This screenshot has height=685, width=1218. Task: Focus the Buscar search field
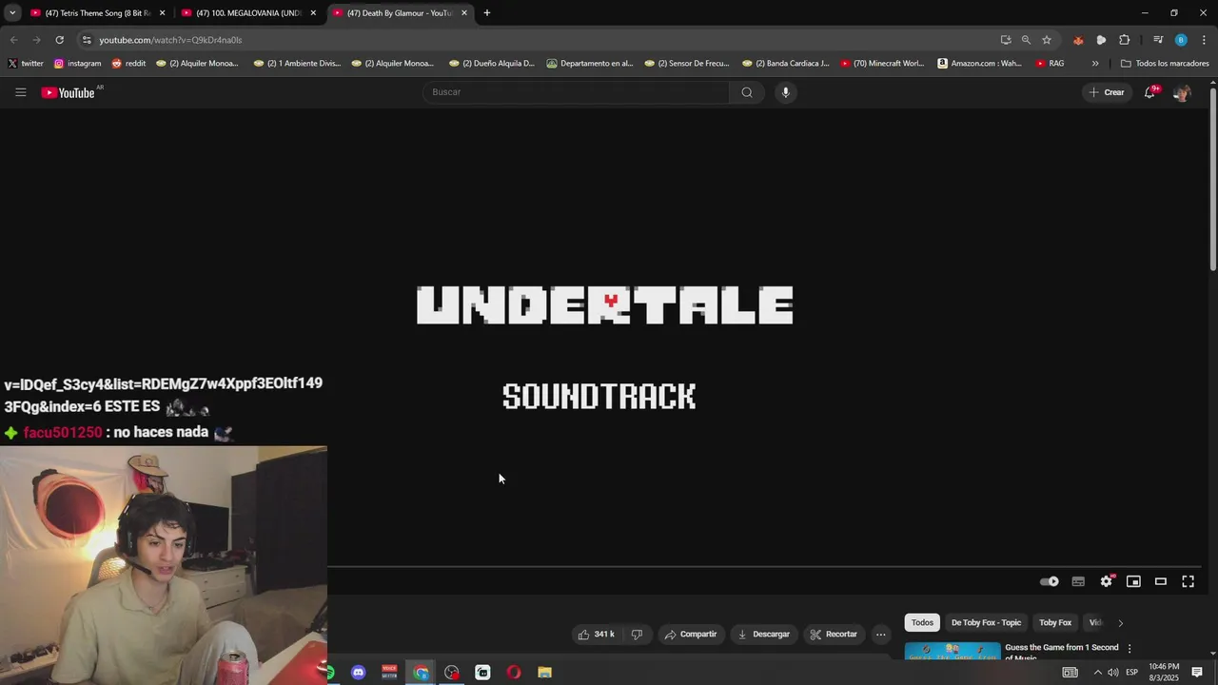coord(577,92)
